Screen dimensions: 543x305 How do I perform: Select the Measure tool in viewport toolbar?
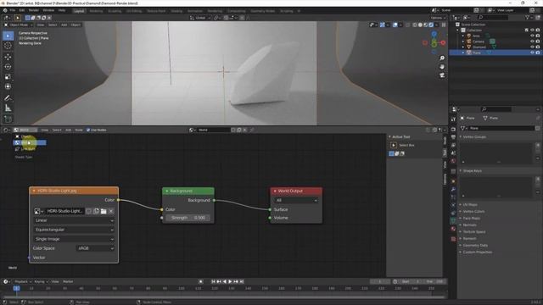pyautogui.click(x=8, y=108)
